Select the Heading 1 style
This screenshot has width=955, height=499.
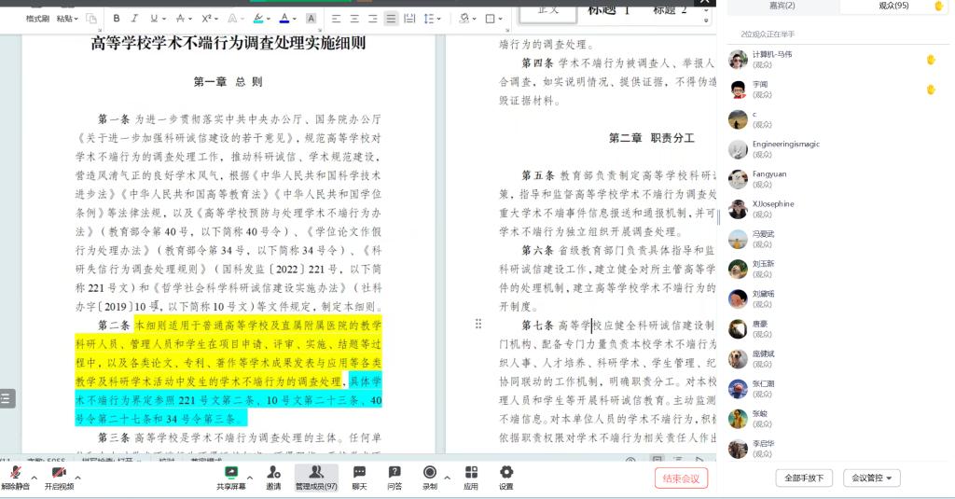click(608, 10)
